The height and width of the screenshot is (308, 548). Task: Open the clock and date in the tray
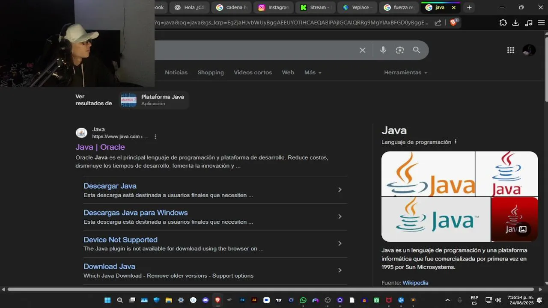tap(520, 300)
